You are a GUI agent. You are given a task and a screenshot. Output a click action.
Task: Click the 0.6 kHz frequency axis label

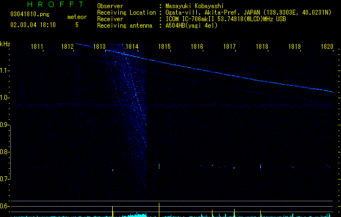click(x=4, y=206)
